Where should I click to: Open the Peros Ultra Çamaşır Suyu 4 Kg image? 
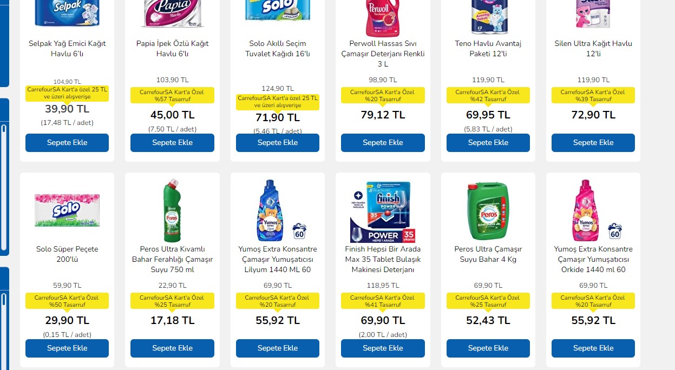(x=488, y=211)
